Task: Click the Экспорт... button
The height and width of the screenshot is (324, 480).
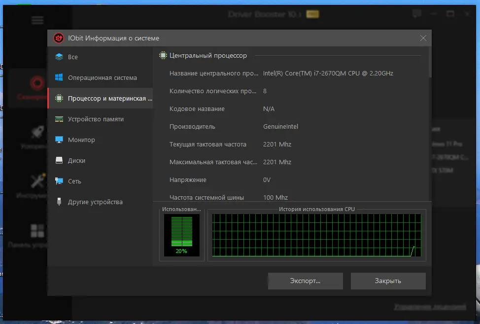Action: coord(305,281)
